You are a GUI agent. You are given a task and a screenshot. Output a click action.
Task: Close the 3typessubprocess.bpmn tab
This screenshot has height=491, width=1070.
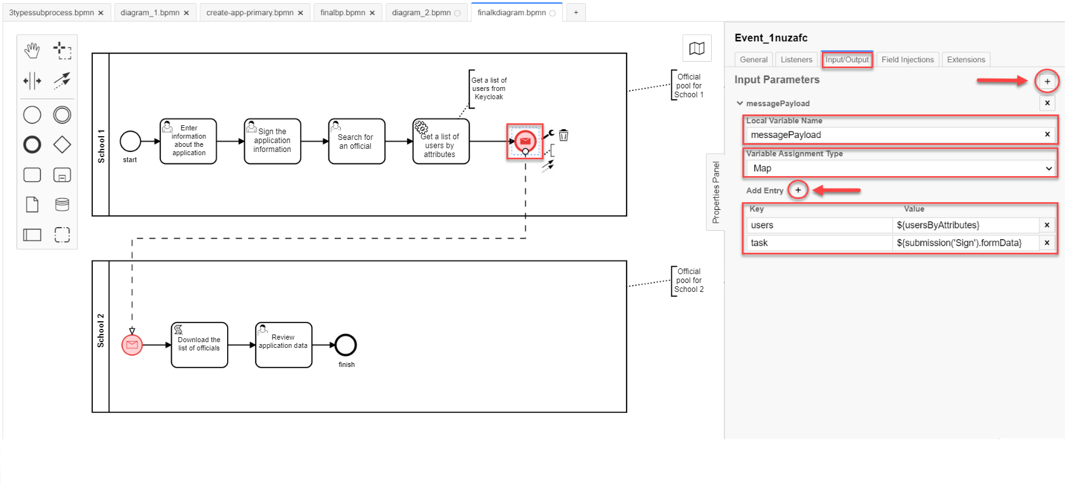click(101, 13)
